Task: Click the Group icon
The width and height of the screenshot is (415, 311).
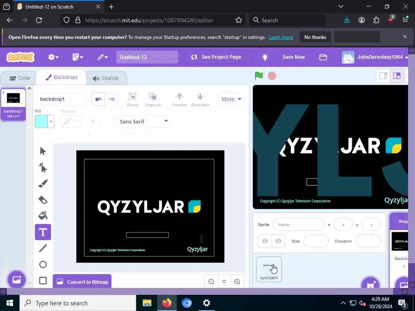Action: click(133, 100)
